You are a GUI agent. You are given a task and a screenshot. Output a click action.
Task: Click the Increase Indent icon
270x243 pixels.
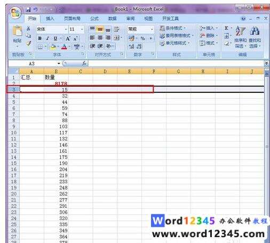click(100, 46)
